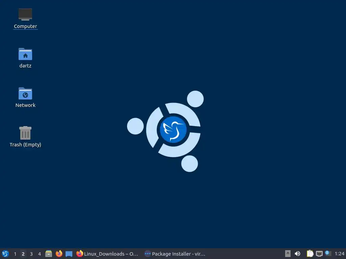Activate the Linux_Downloads Firefox taskbar window
Image resolution: width=346 pixels, height=259 pixels.
[x=107, y=254]
